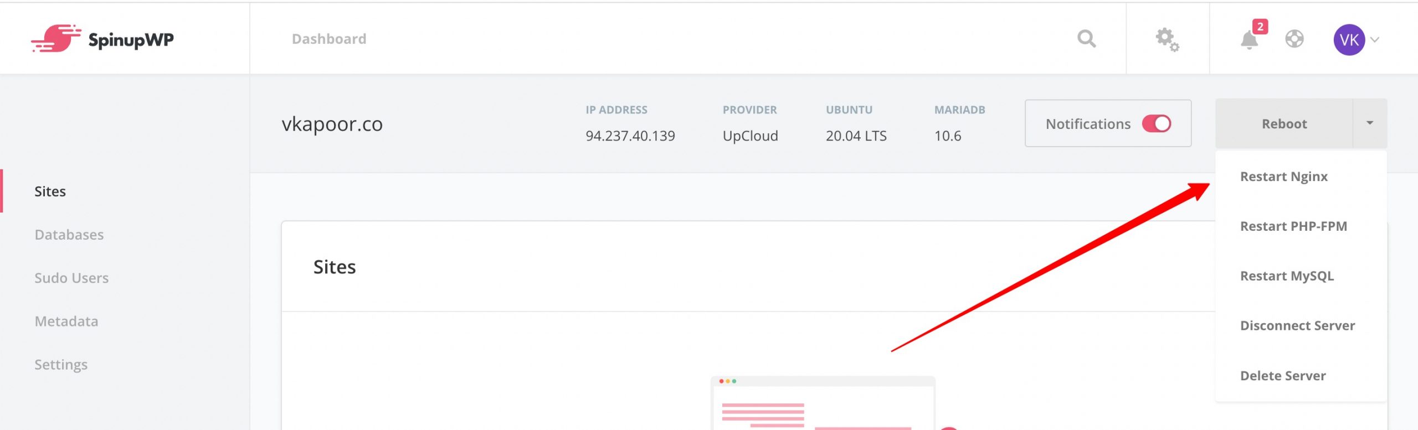
Task: Click the UpCloud provider value
Action: point(751,136)
